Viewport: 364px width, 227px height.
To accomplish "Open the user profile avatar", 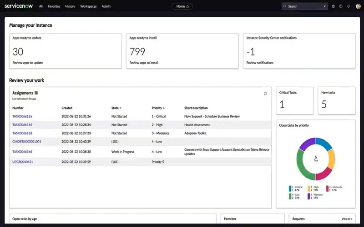I will (x=358, y=6).
